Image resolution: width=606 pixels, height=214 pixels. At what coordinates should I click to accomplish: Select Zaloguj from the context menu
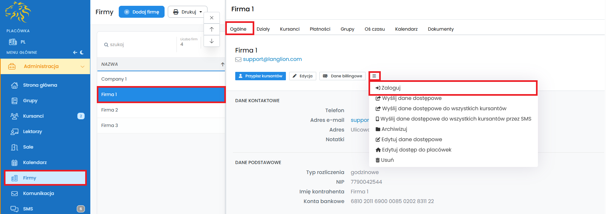tap(391, 88)
